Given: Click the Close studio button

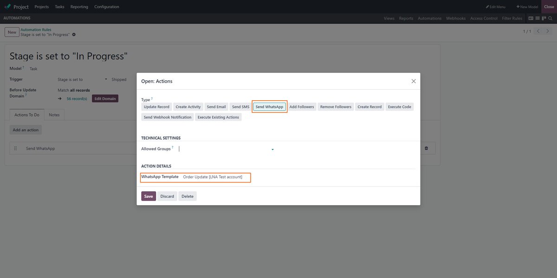Looking at the screenshot, I should point(549,7).
